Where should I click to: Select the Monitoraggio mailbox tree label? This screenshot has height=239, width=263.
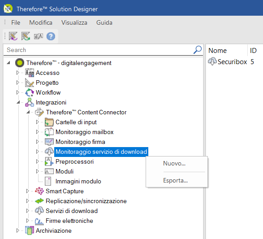[85, 132]
